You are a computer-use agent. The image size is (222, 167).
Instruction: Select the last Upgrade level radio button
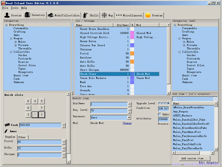[x=168, y=104]
